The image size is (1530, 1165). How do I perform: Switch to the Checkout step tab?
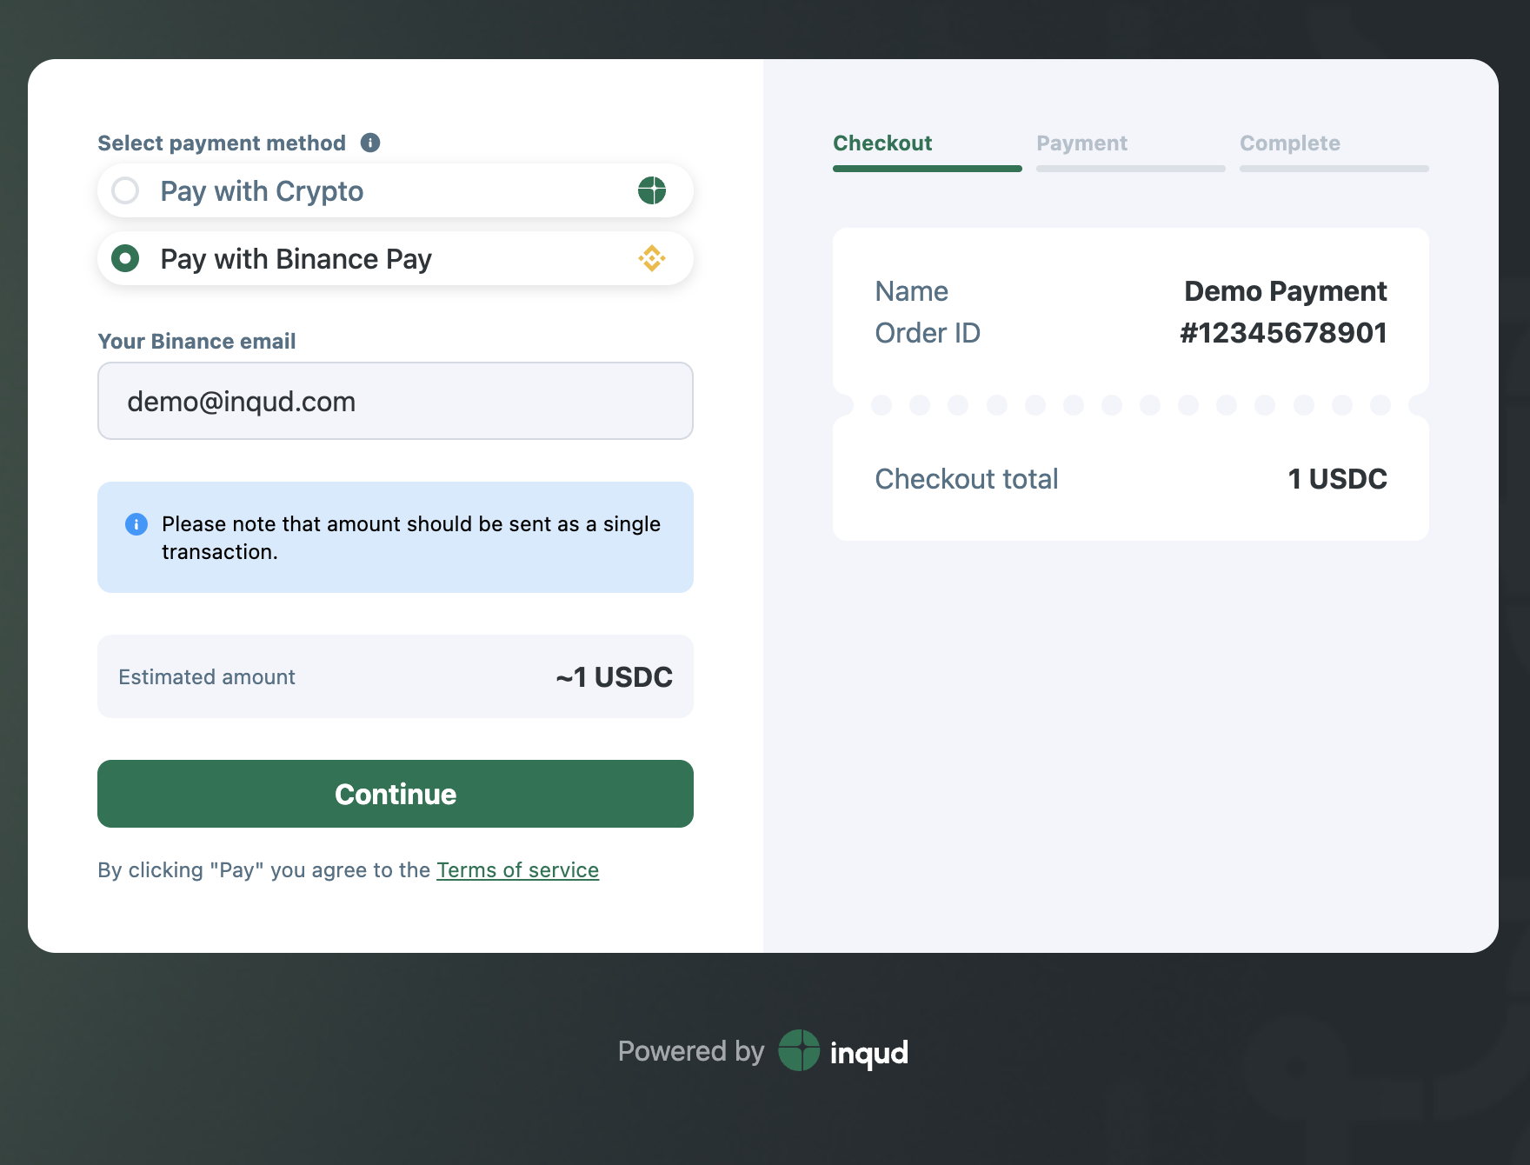[882, 143]
